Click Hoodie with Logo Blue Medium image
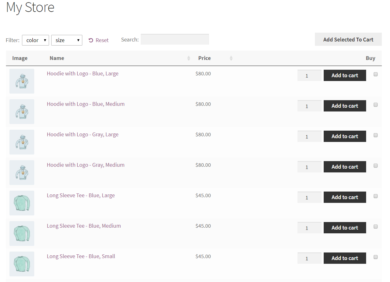390x282 pixels. tap(22, 111)
